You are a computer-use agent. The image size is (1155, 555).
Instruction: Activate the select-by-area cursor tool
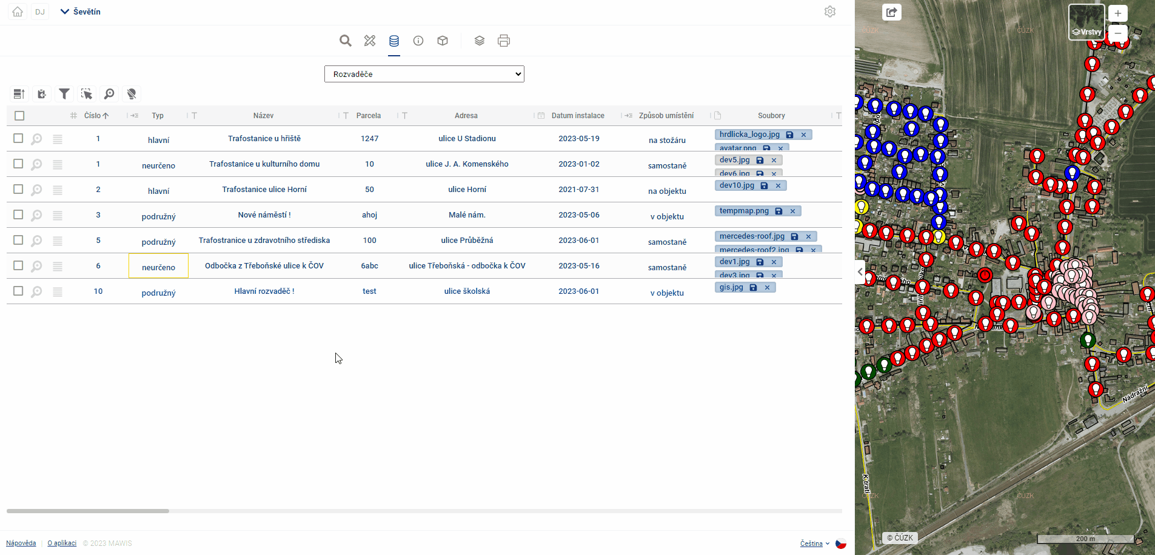click(x=87, y=94)
